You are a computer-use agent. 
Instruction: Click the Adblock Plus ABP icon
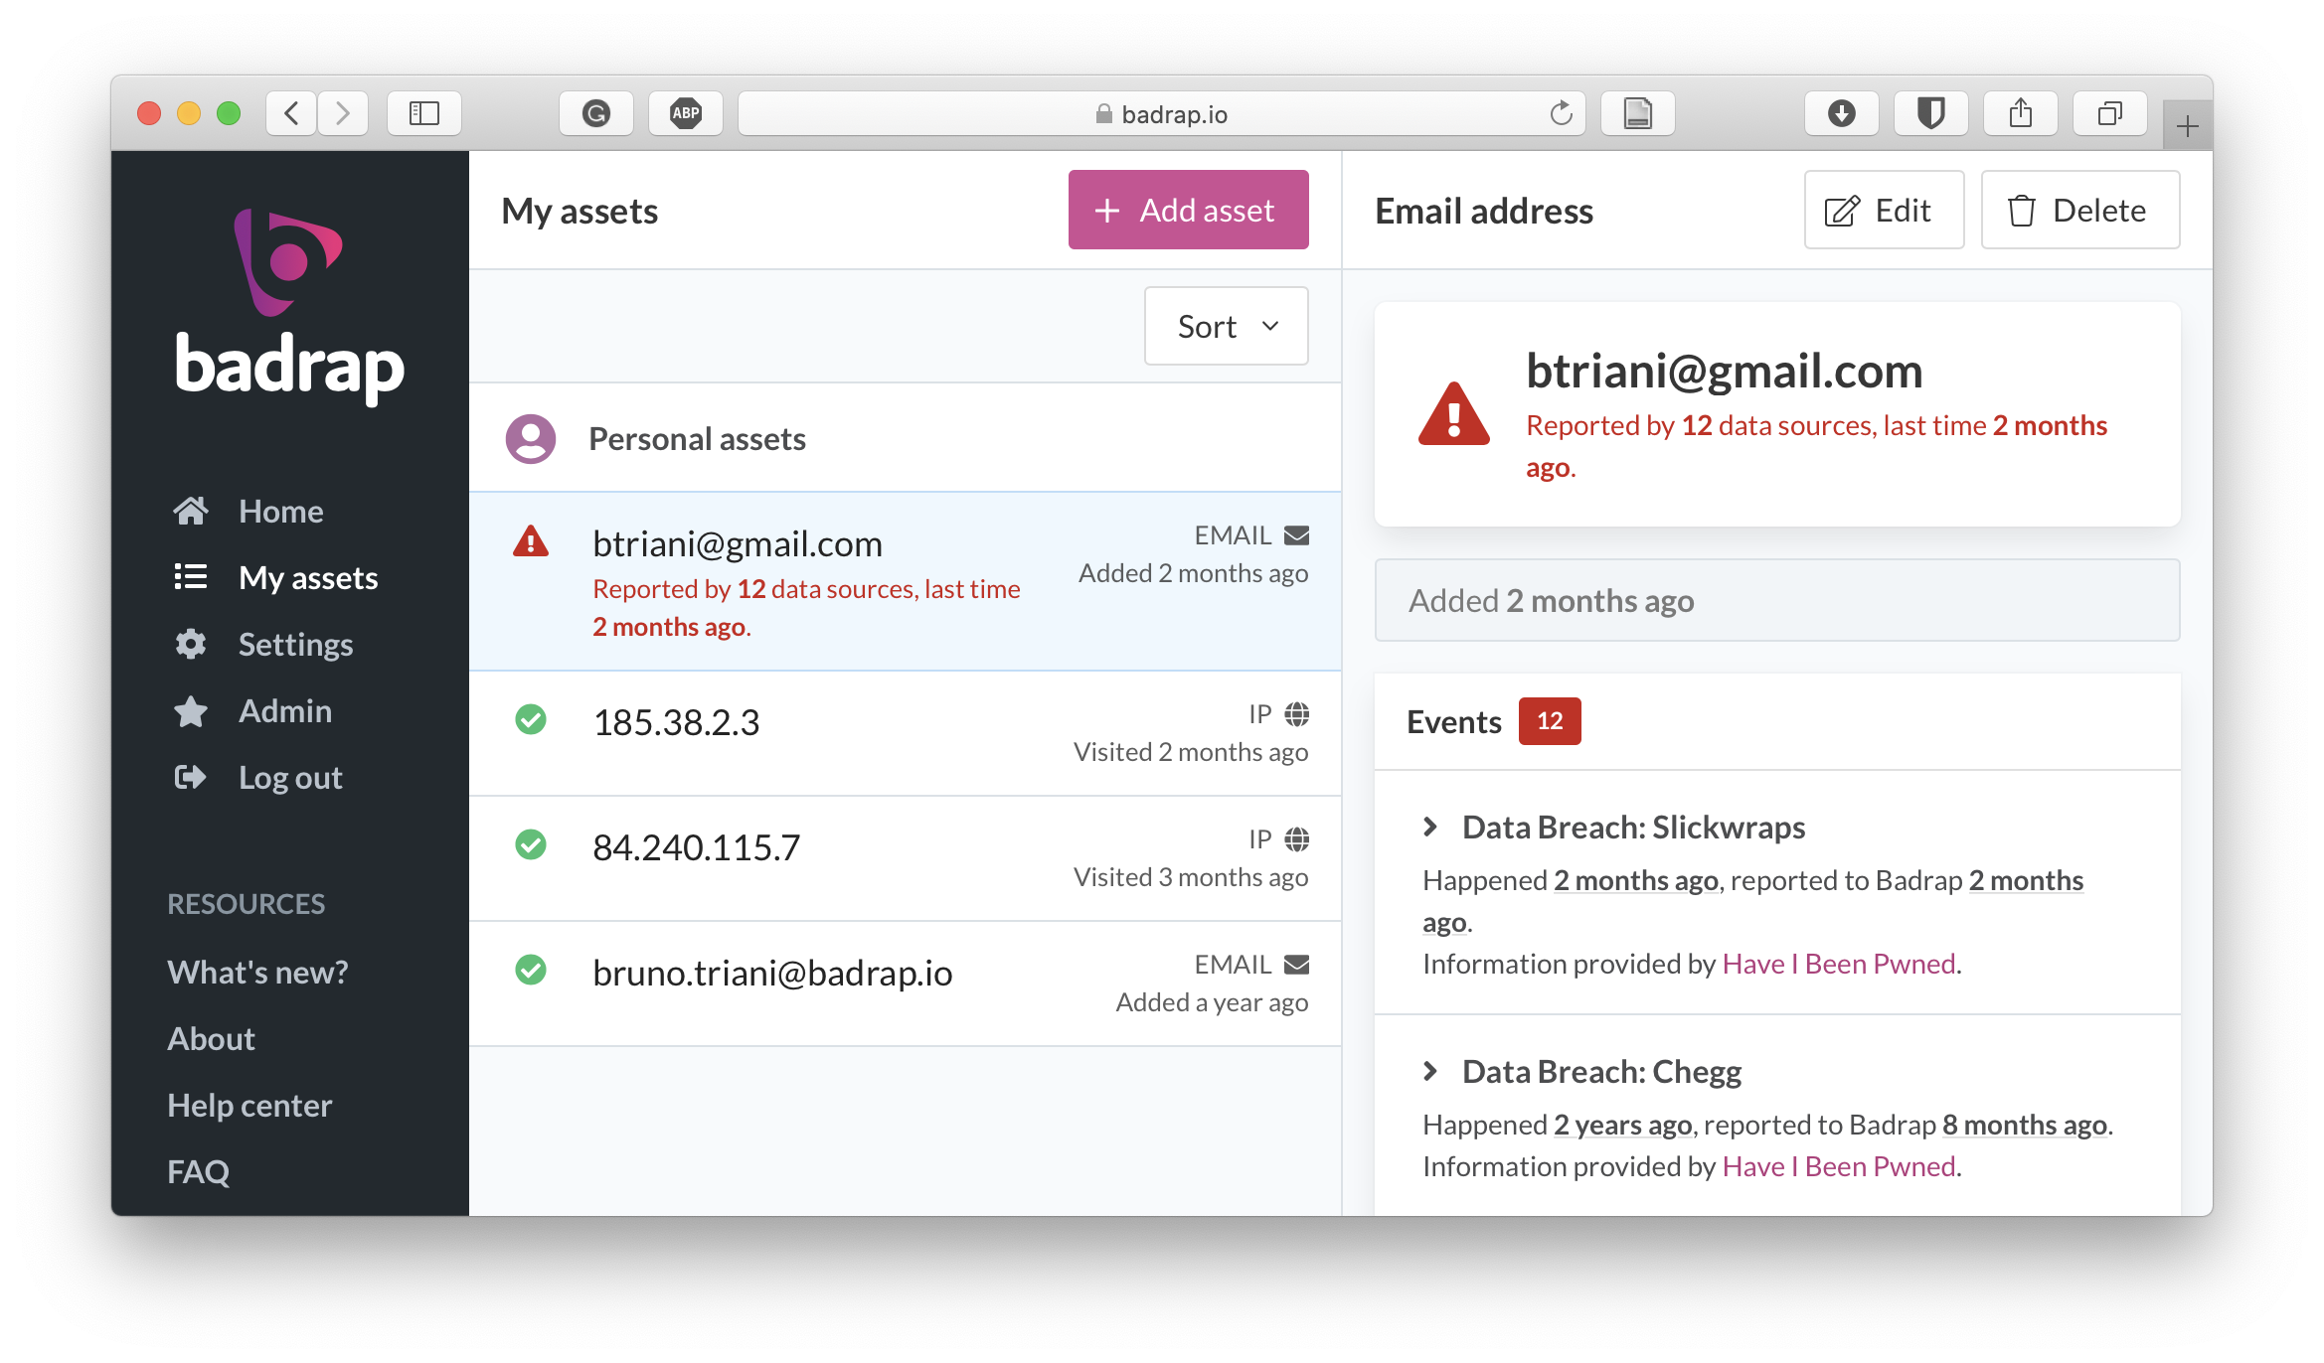[x=686, y=113]
